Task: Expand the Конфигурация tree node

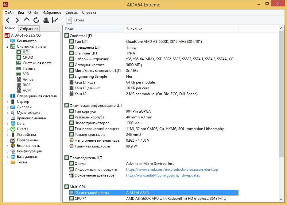Action: (x=7, y=151)
